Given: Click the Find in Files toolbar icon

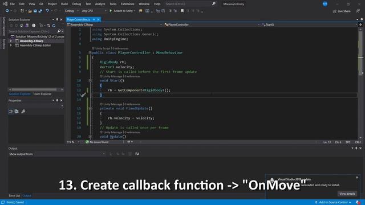Looking at the screenshot, I should [x=140, y=11].
